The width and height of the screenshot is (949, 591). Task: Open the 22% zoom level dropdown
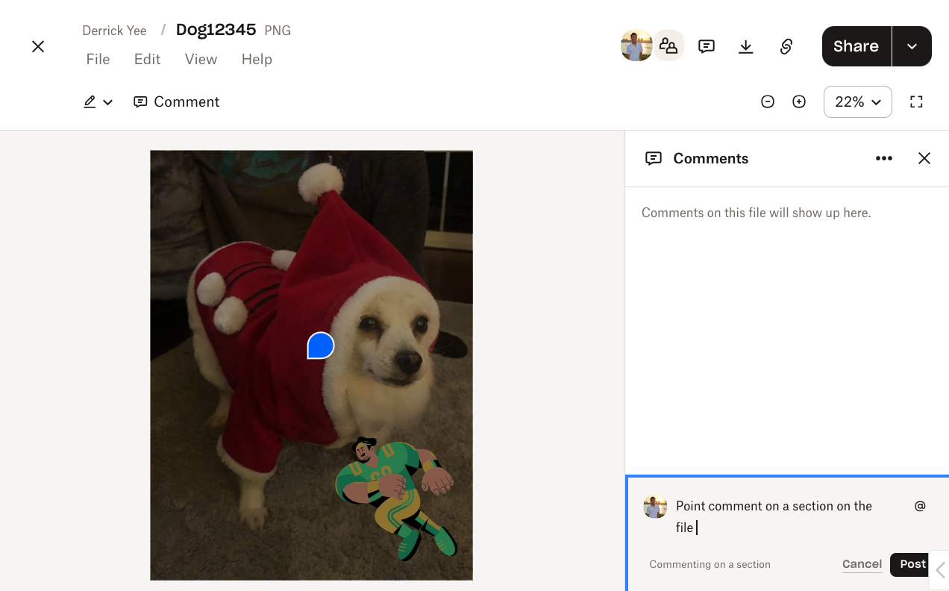[857, 102]
